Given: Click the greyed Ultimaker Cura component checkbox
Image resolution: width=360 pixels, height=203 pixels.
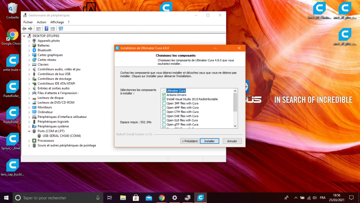Looking at the screenshot, I should [x=164, y=91].
